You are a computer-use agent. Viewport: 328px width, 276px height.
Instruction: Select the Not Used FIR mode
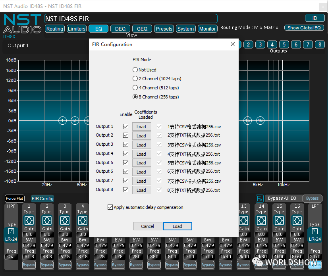tap(135, 69)
